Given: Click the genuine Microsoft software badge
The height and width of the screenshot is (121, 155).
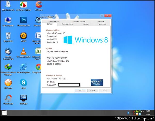Looking at the screenshot, I should coord(97,82).
